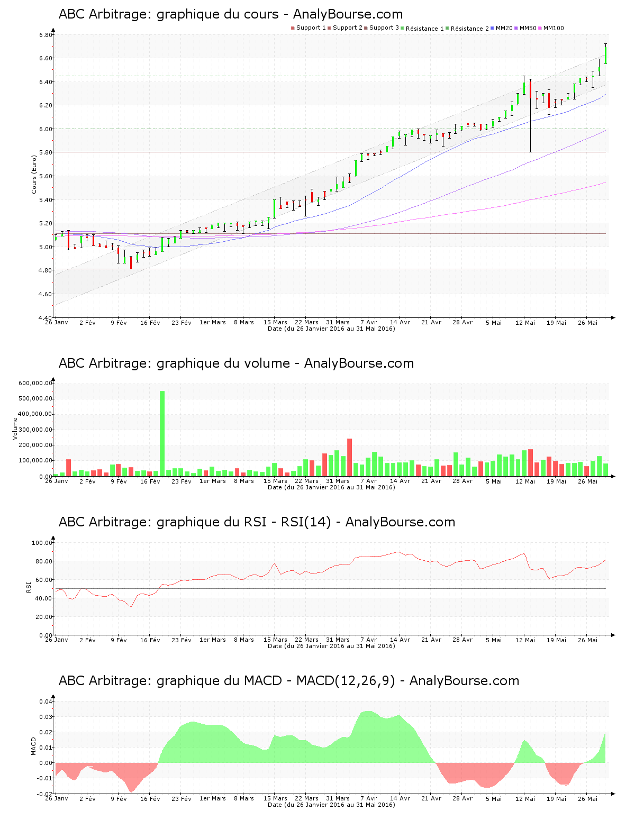Select the MM100 legend item
This screenshot has height=820, width=635.
553,28
